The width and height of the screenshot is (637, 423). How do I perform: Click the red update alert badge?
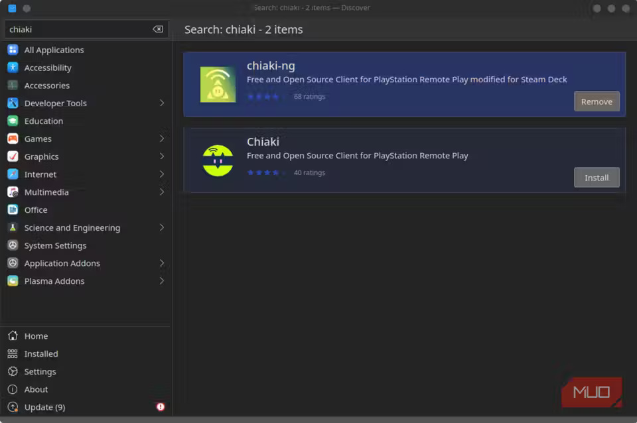point(161,407)
